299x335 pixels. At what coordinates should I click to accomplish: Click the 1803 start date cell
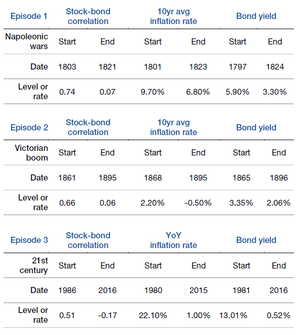(x=67, y=67)
